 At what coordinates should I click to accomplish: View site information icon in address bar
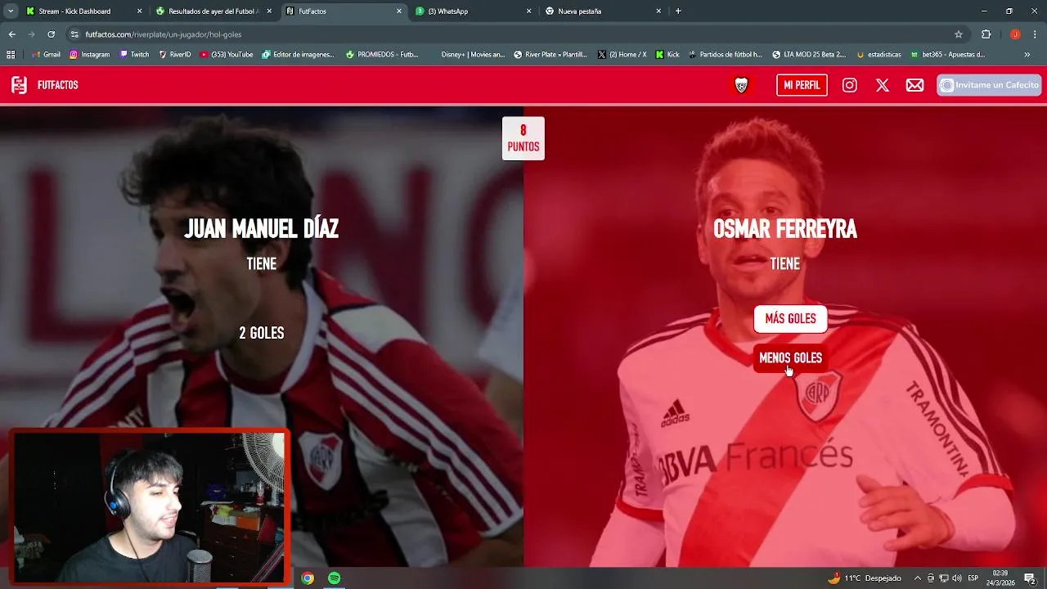75,34
